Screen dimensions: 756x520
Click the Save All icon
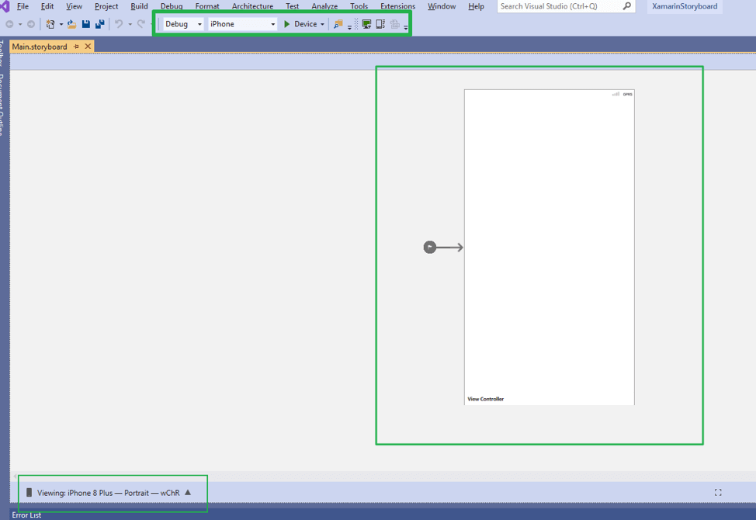(x=99, y=24)
